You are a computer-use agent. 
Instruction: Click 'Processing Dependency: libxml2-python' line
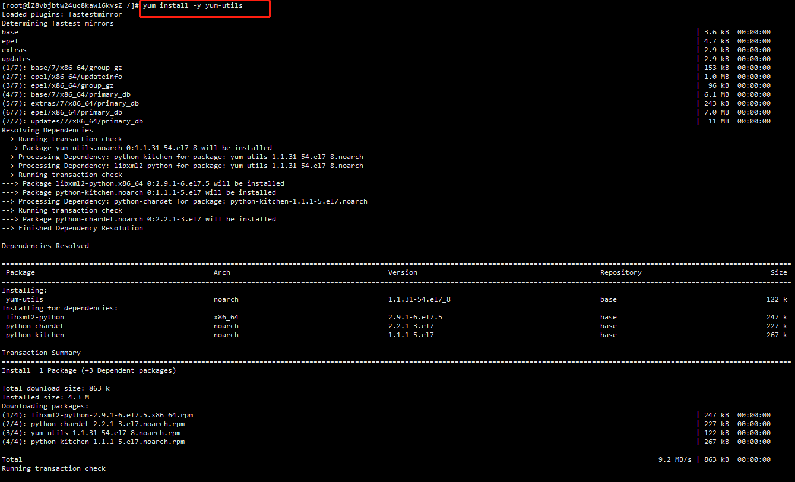(x=182, y=166)
